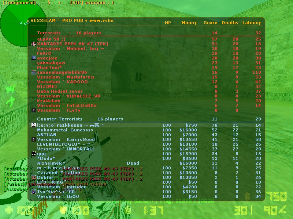Click the Terrorists - 16 players team header

click(x=69, y=33)
